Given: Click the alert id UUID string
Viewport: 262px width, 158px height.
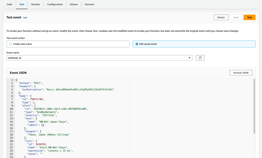Looking at the screenshot, I should coord(60,109).
